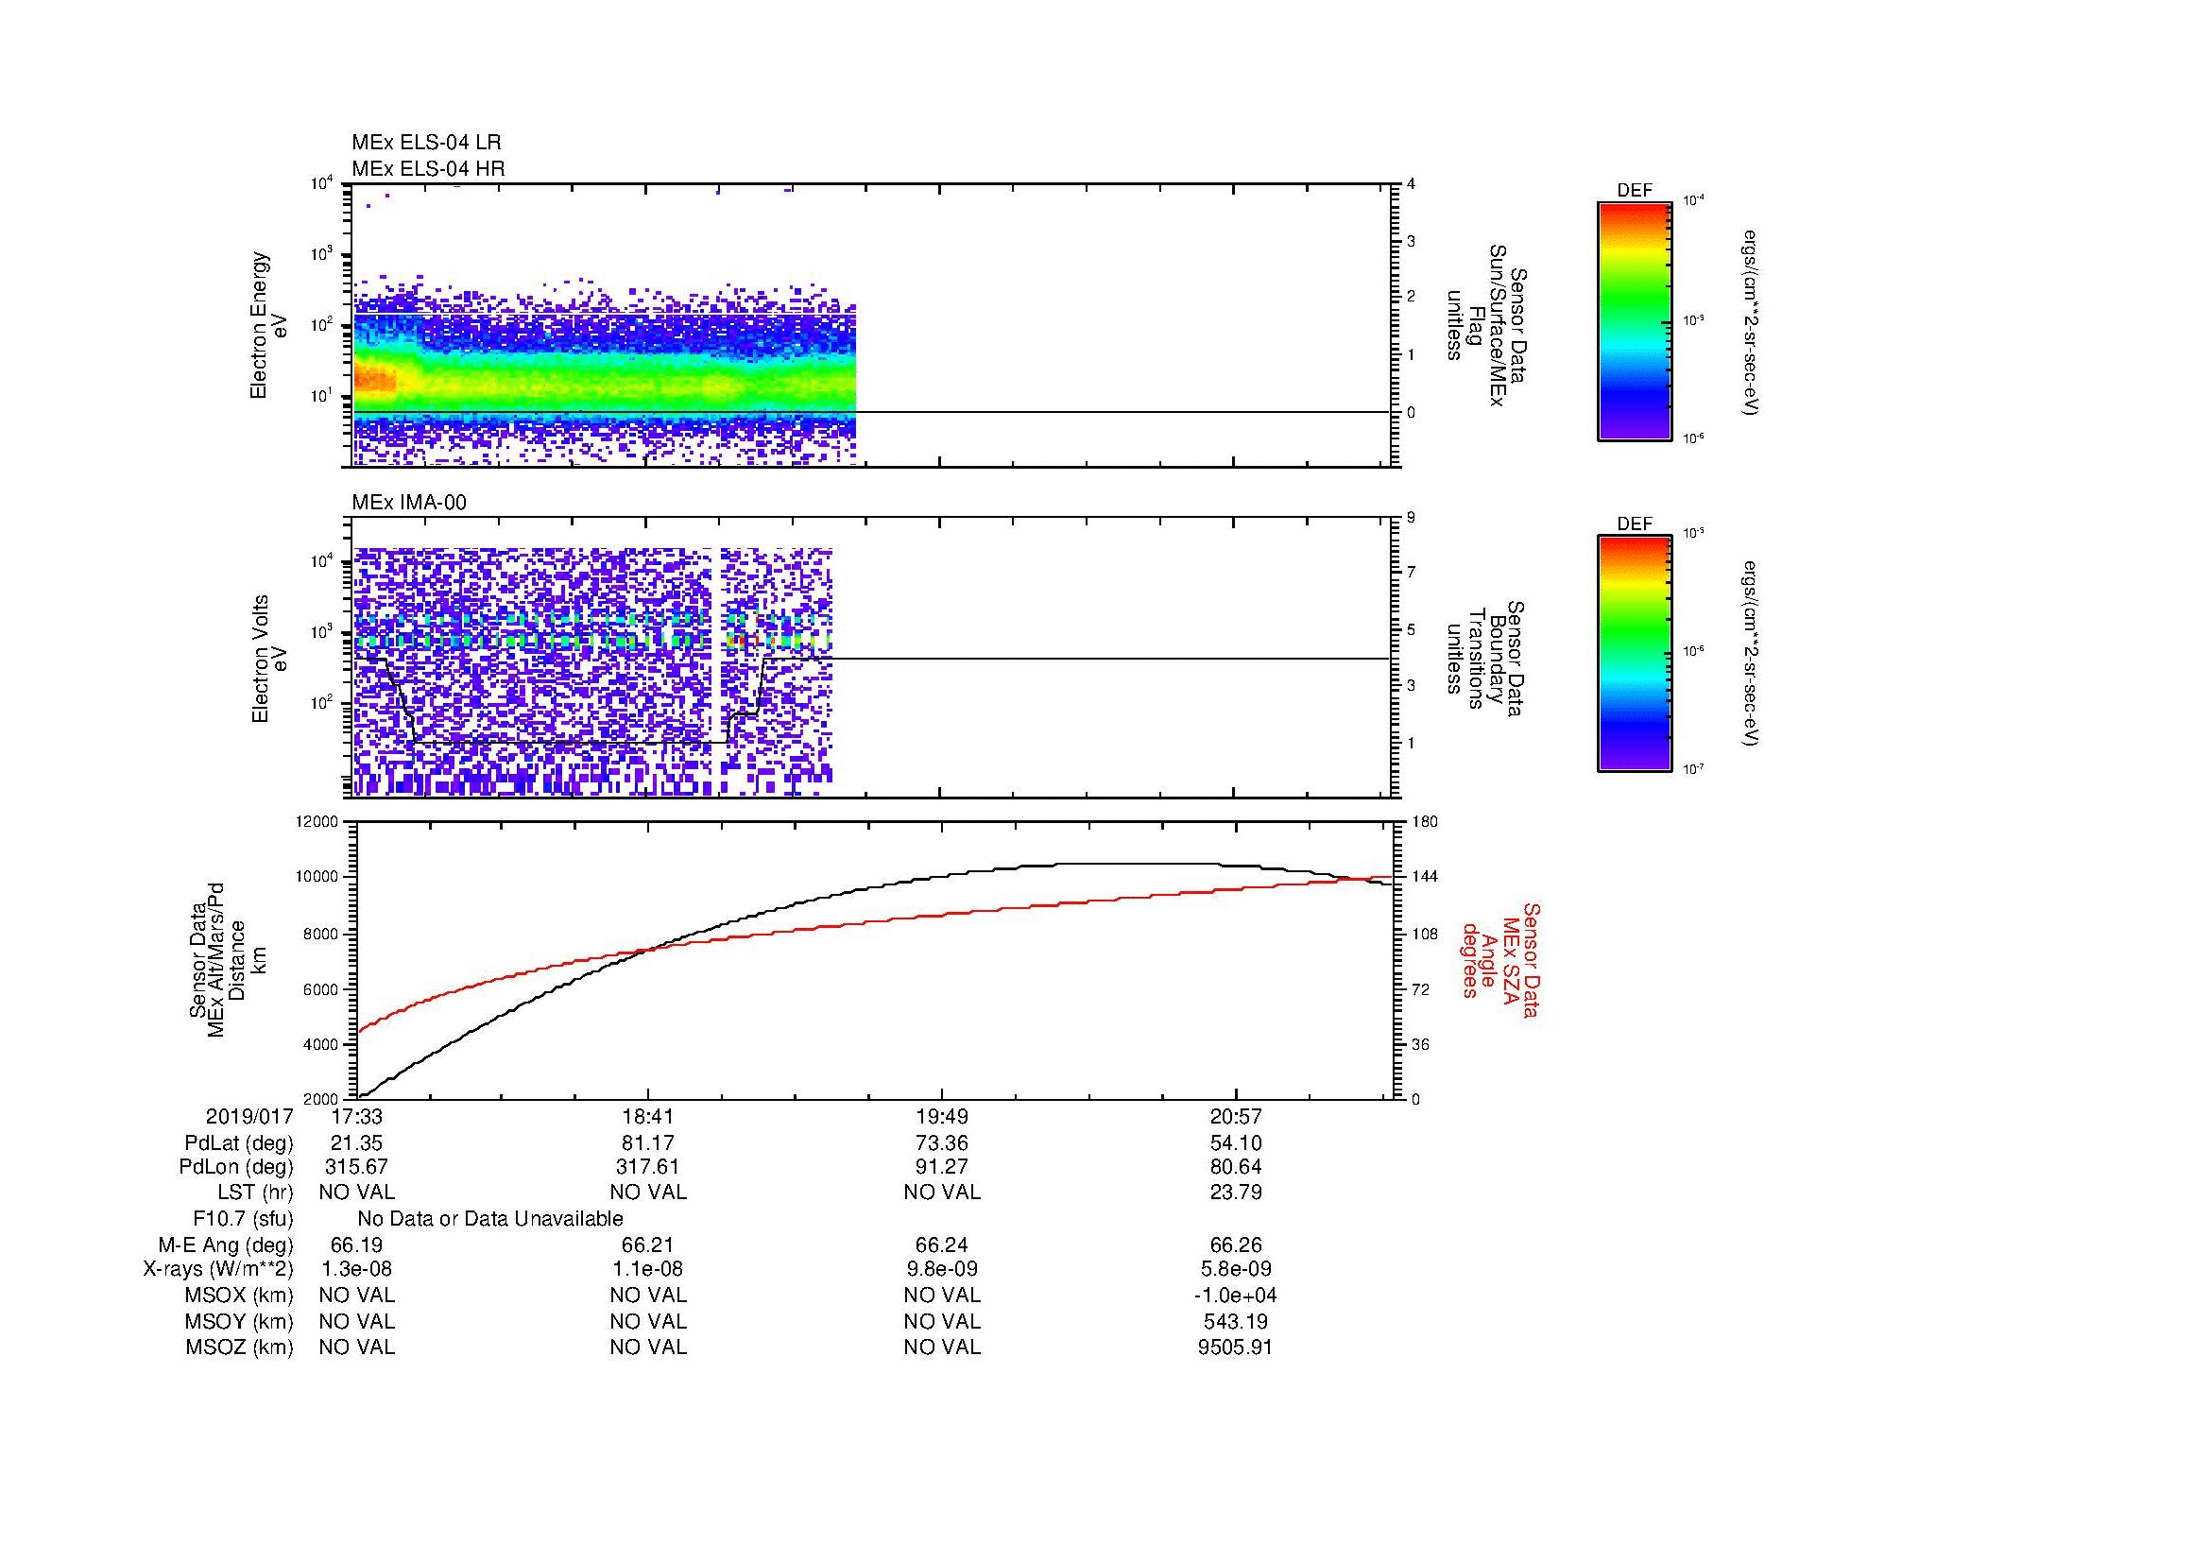Click the F10.7 (sfu) row label
The height and width of the screenshot is (1562, 2210).
click(243, 1219)
